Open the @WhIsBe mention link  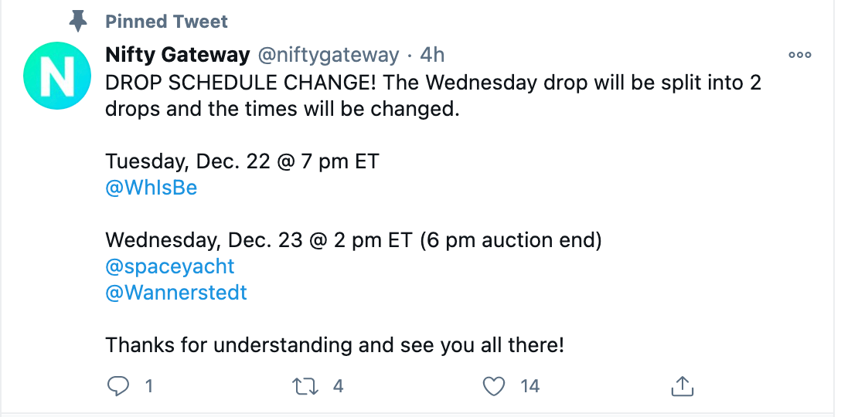[152, 188]
